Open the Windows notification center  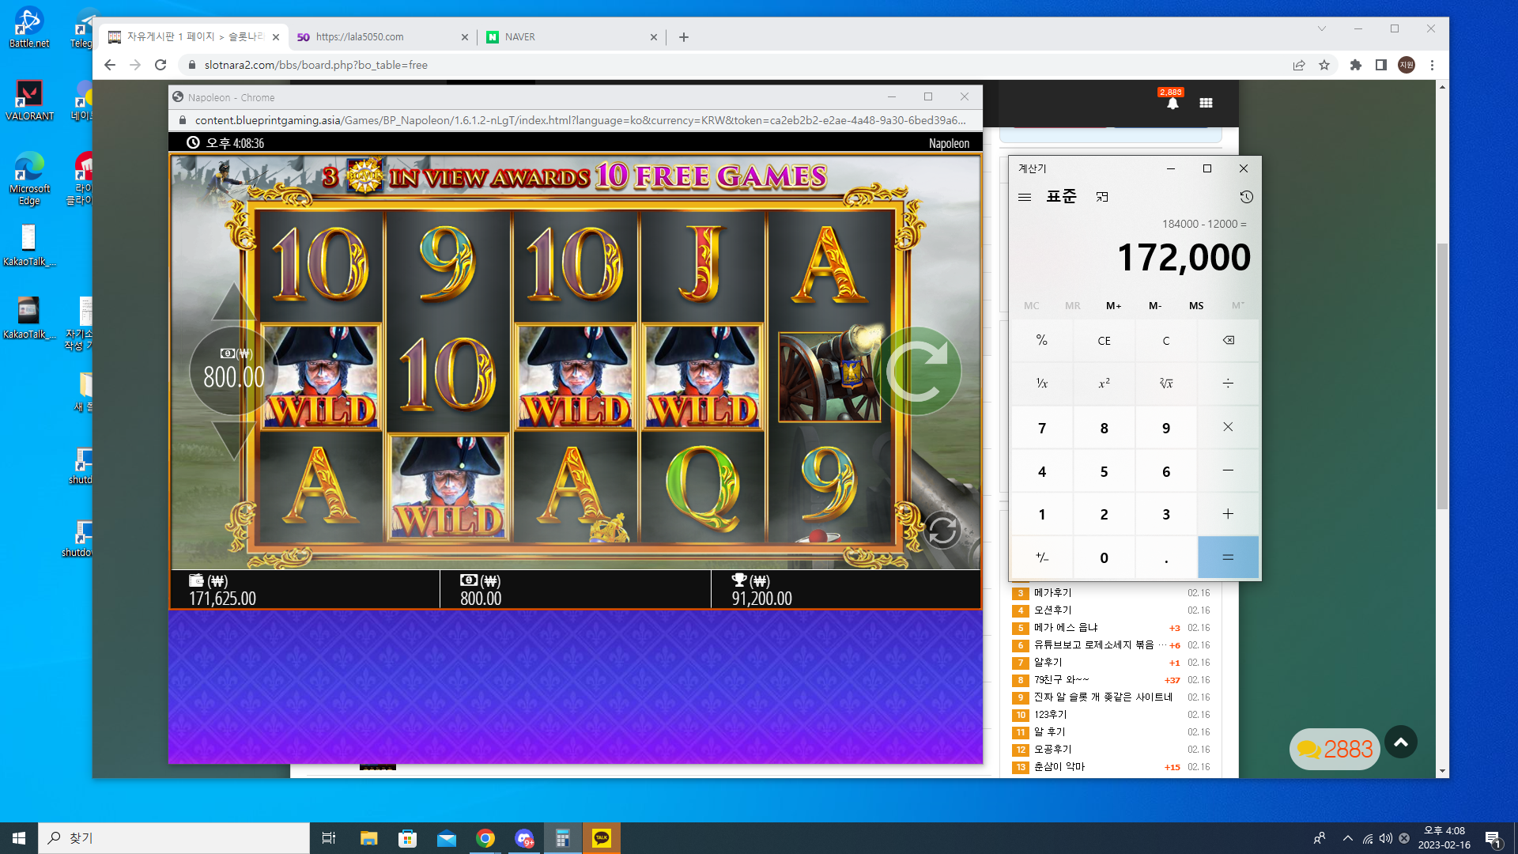1493,838
